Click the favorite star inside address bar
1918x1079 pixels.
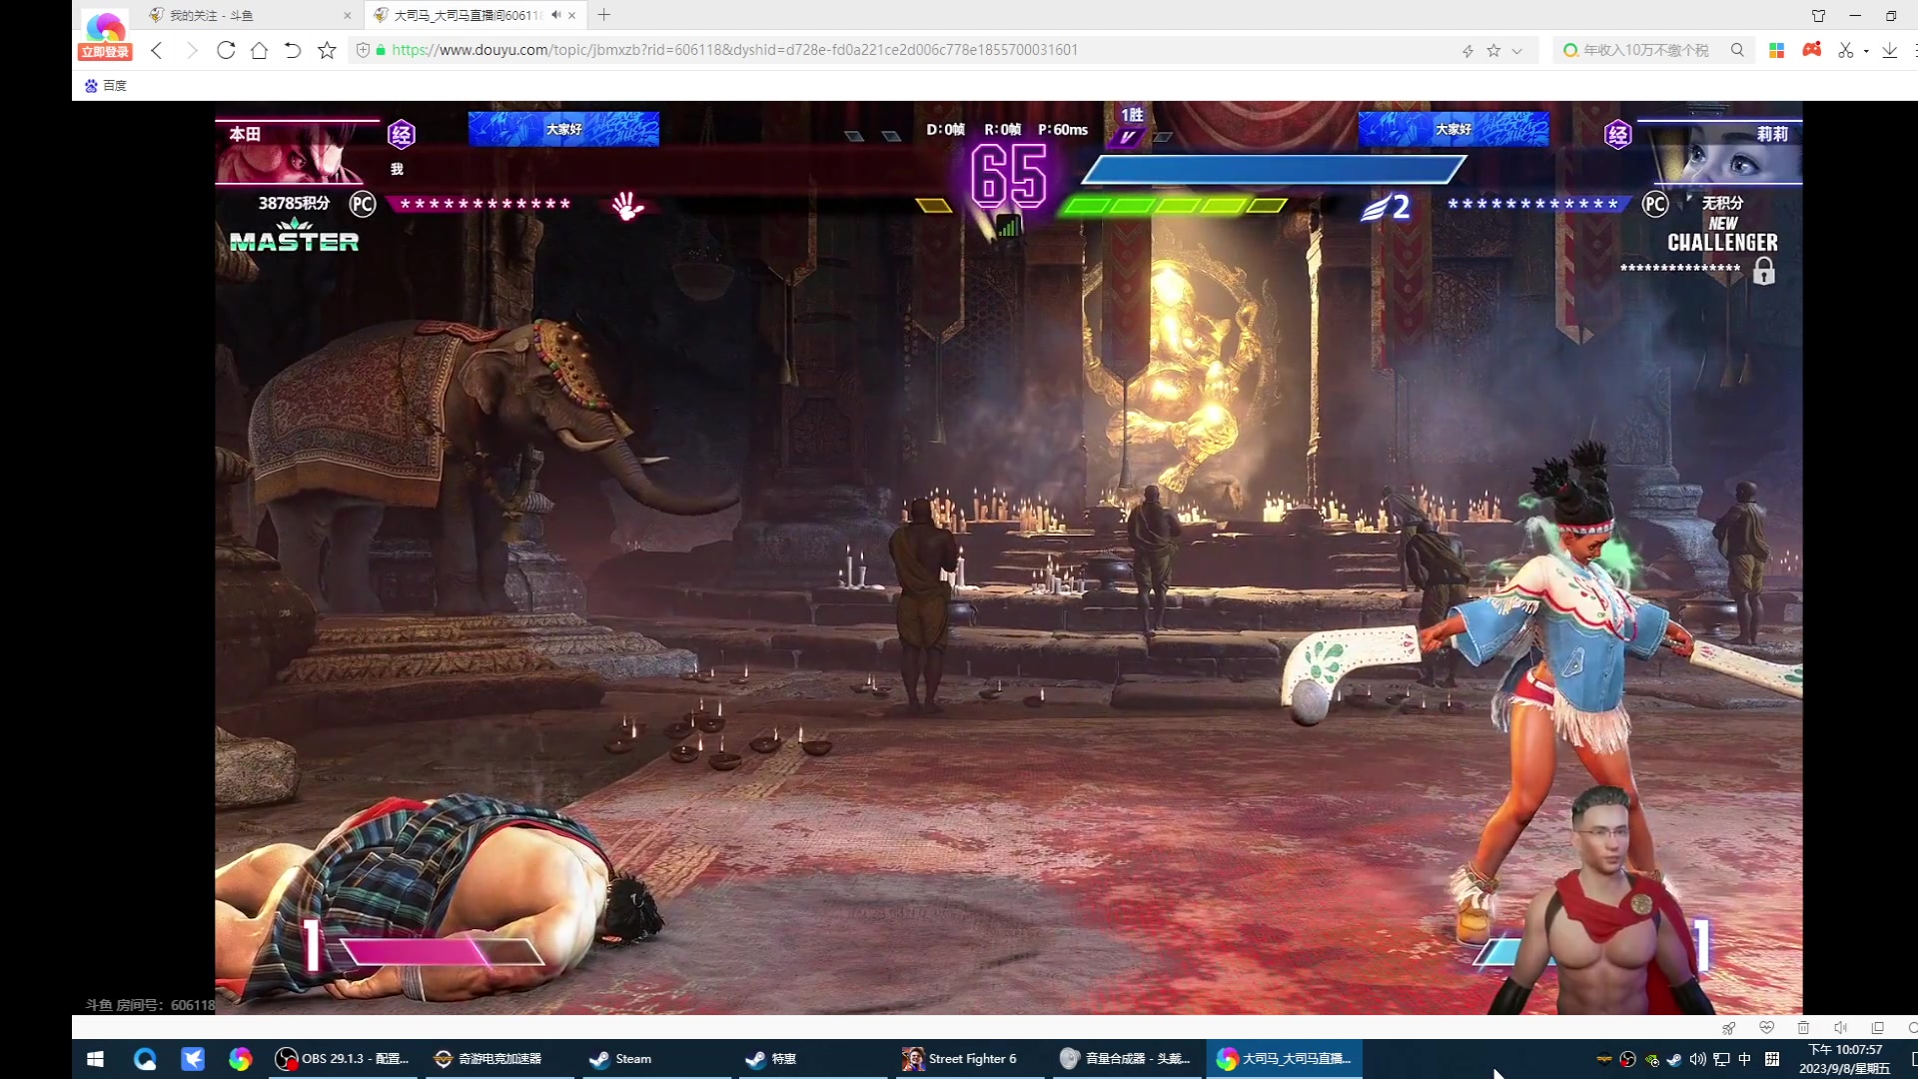(x=1493, y=50)
